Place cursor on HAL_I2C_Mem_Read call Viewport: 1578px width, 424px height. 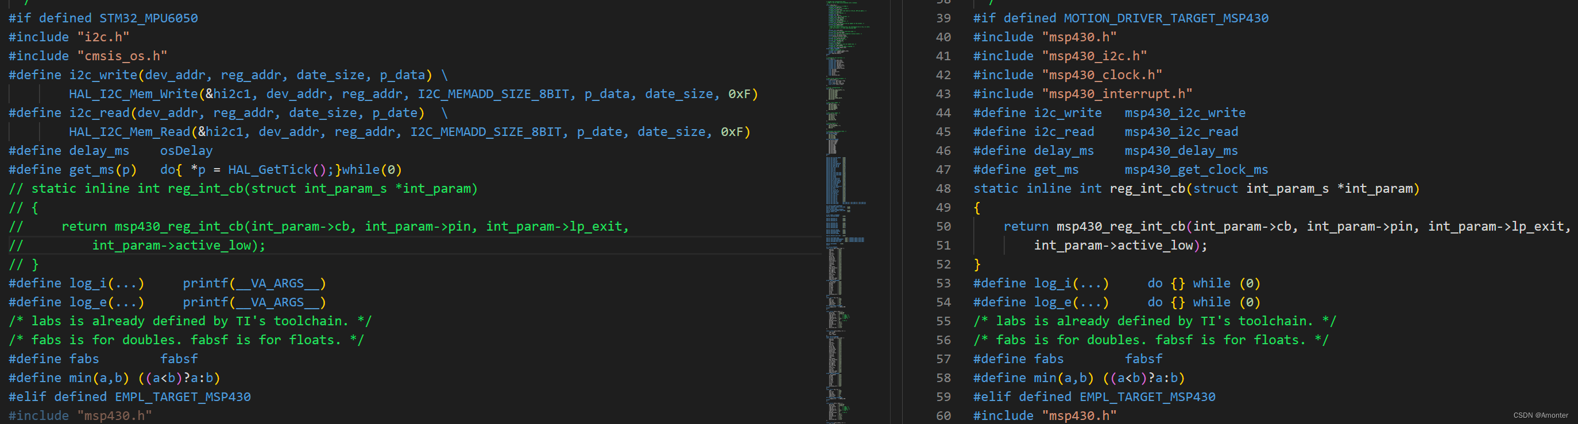point(130,132)
